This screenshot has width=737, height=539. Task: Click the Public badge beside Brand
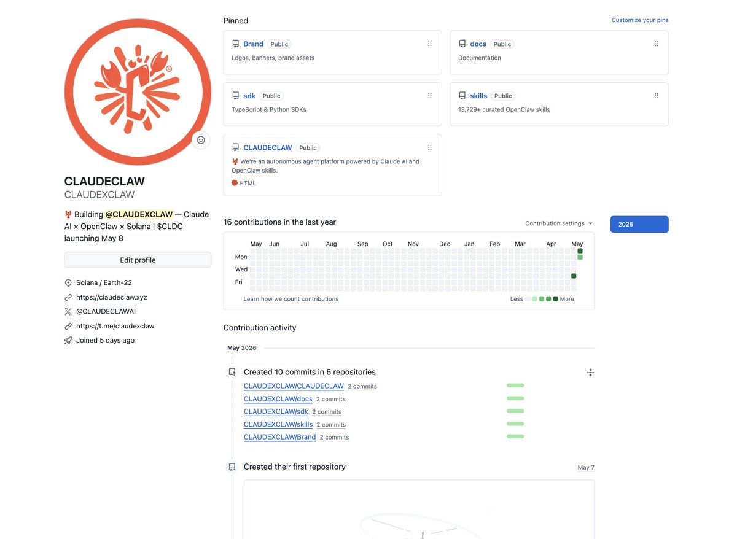279,44
